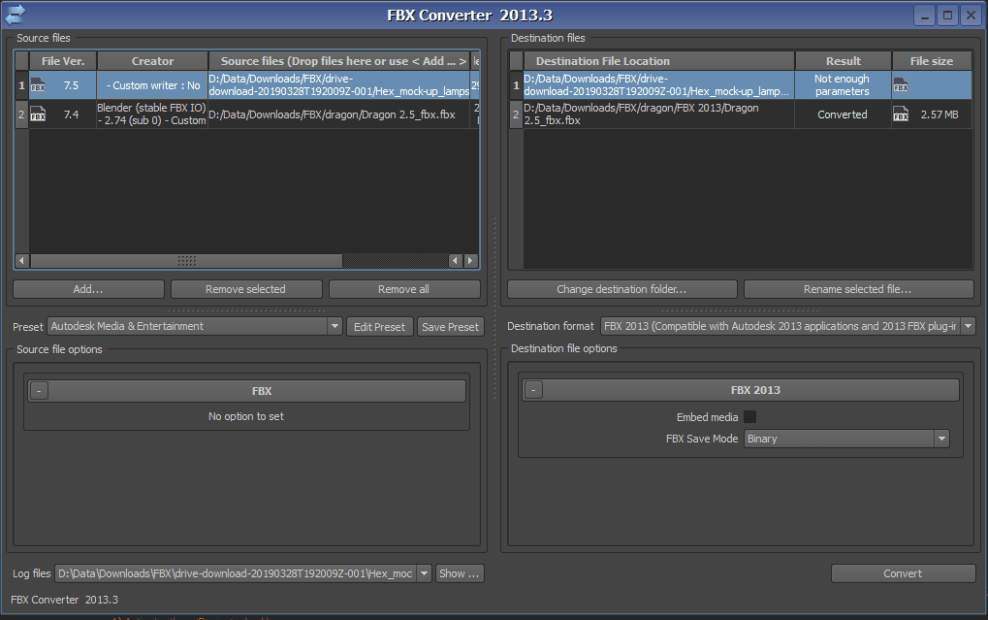Image resolution: width=988 pixels, height=620 pixels.
Task: Click the Creator column header
Action: pos(152,61)
